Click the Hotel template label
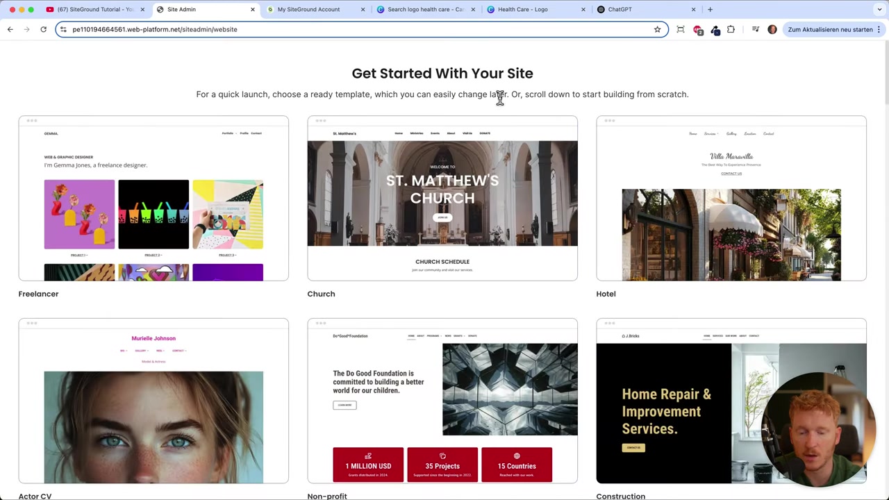889x500 pixels. [606, 294]
